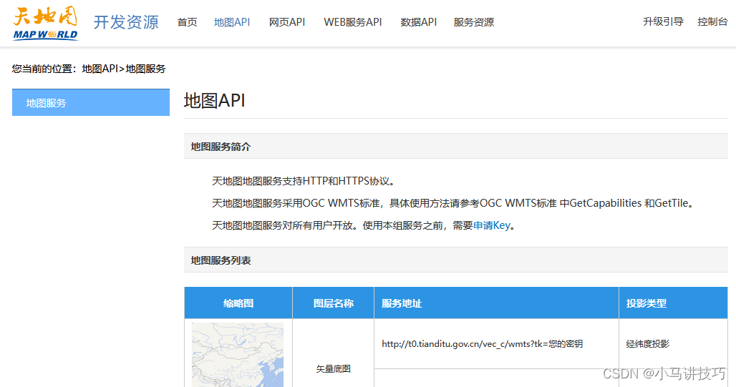Click the breadcrumb 地图API>地图服务 text

tap(124, 69)
